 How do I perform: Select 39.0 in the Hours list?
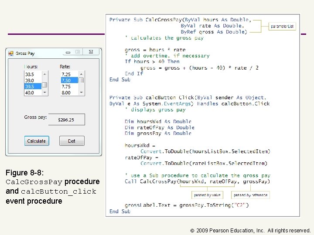[x=33, y=81]
